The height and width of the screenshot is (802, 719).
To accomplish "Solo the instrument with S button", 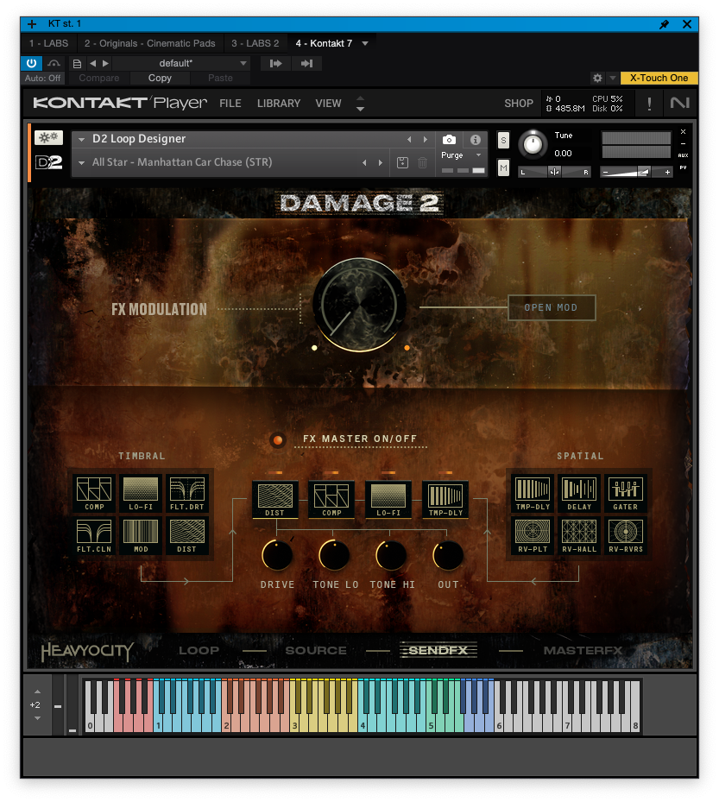I will coord(503,140).
